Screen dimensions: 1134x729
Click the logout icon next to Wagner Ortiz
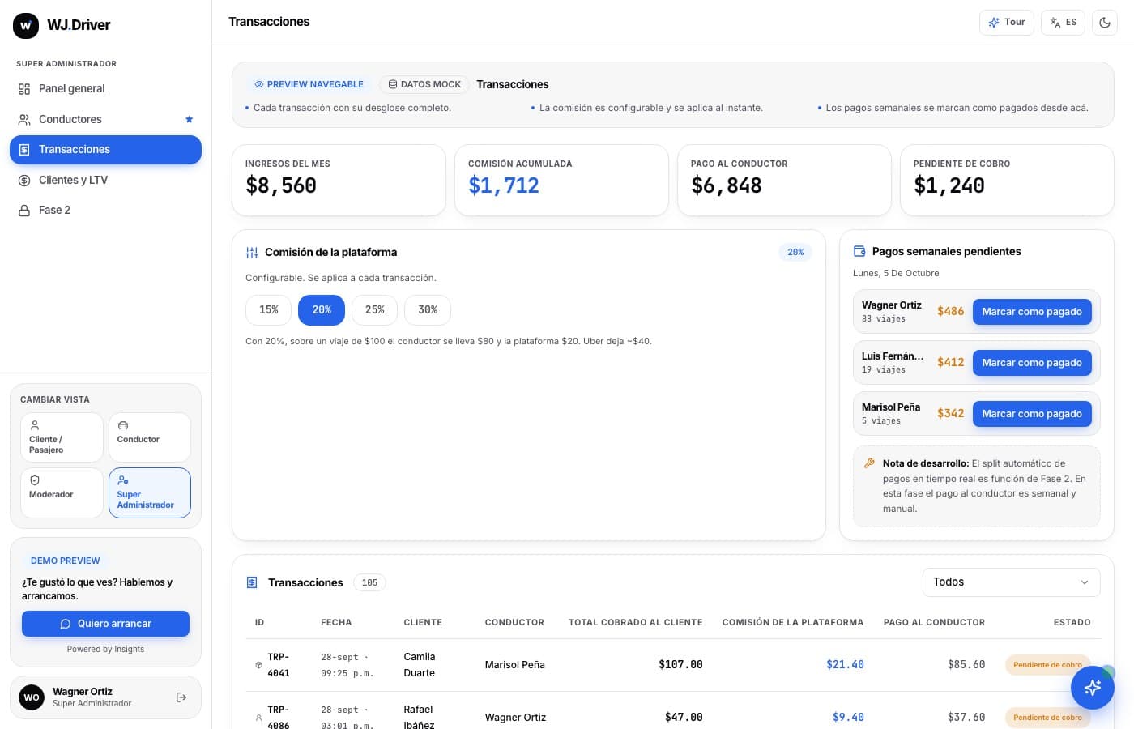[181, 697]
